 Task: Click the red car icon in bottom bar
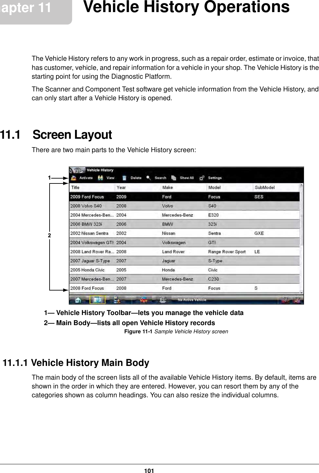[x=144, y=300]
